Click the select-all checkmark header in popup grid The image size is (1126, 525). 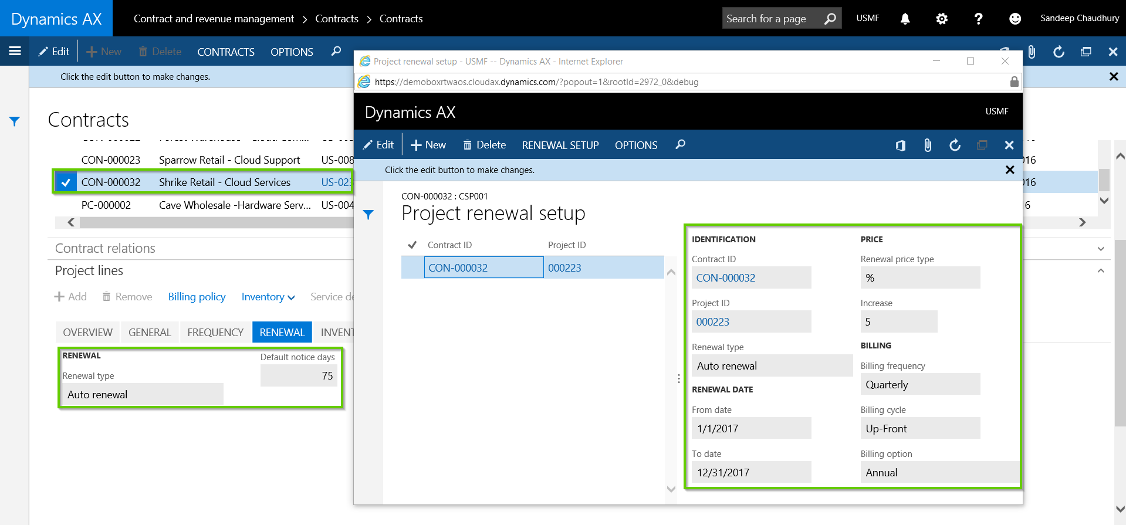[x=412, y=245]
